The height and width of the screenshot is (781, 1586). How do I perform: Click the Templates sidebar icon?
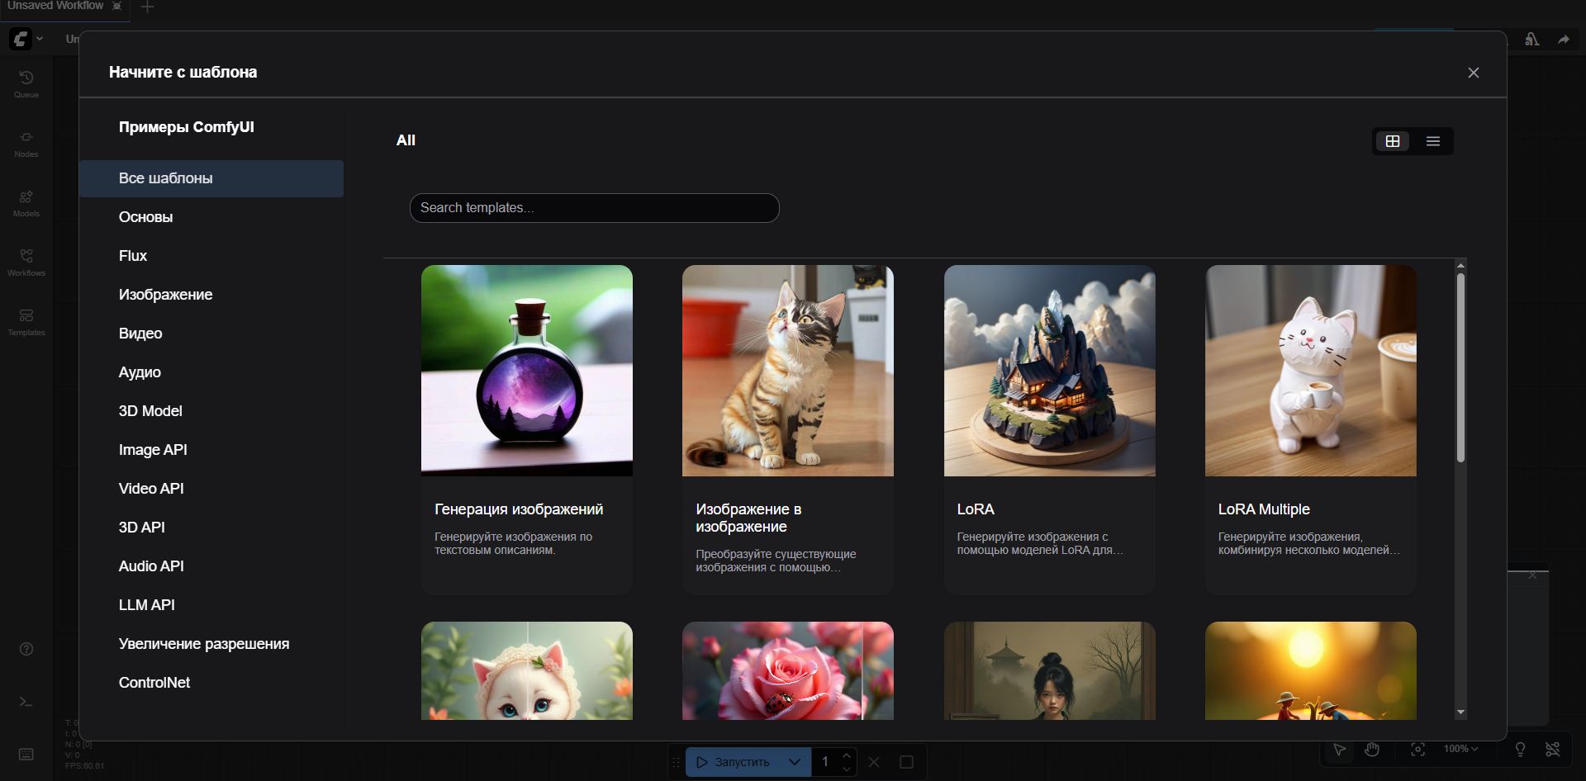click(x=26, y=321)
